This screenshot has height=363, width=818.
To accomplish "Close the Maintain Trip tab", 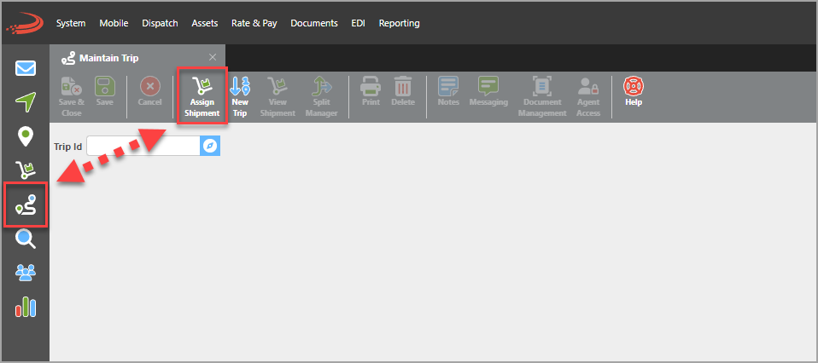I will click(213, 57).
